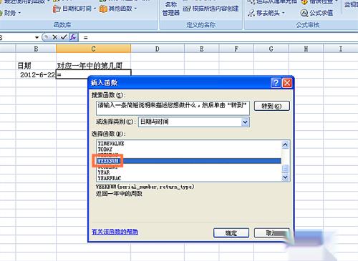Click the 取消 button
Image resolution: width=358 pixels, height=261 pixels.
(272, 233)
